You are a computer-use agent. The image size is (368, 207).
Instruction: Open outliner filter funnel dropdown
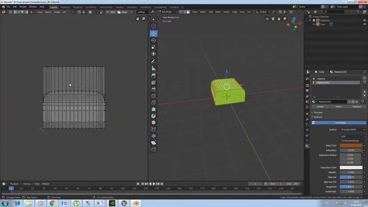tap(359, 11)
